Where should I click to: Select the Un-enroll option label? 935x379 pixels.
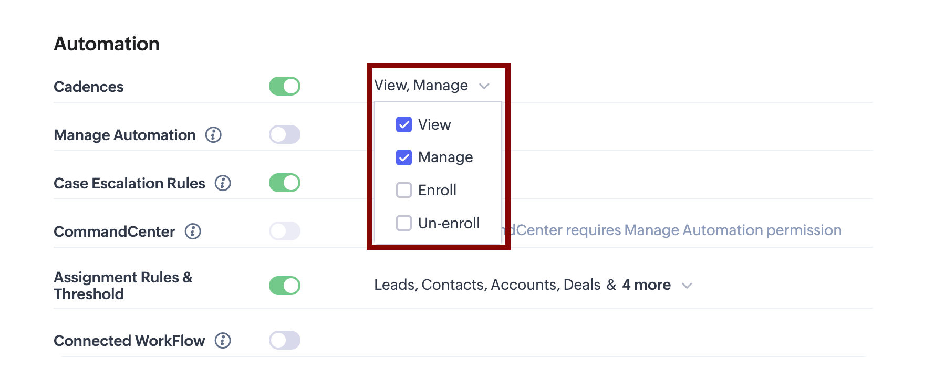pos(449,223)
